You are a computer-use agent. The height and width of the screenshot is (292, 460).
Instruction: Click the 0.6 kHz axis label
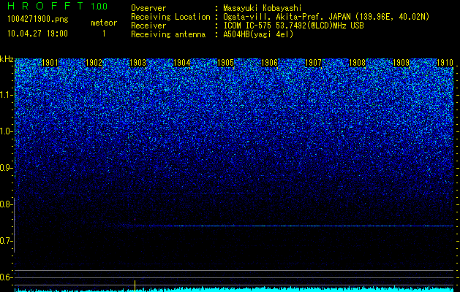pyautogui.click(x=7, y=277)
